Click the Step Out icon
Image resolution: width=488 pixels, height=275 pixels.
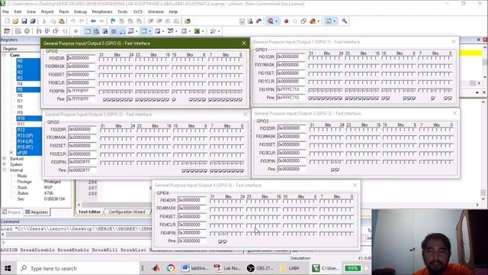tap(56, 31)
